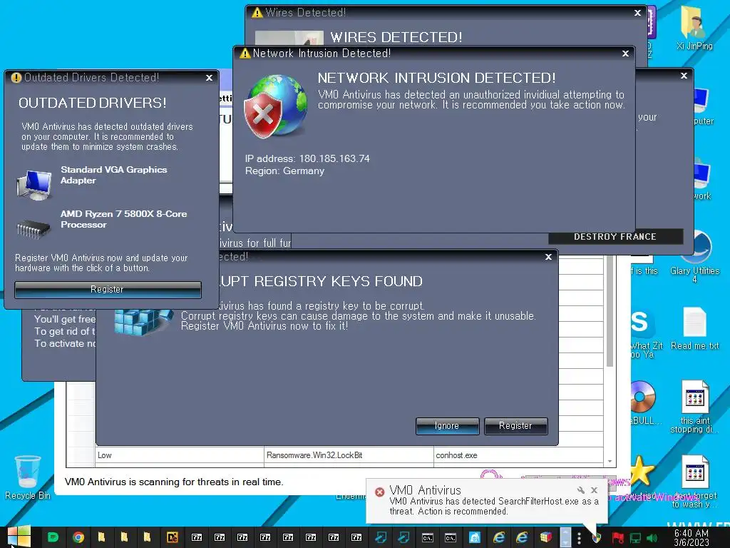Click the taskbar toolbar scroll arrows

point(565,537)
